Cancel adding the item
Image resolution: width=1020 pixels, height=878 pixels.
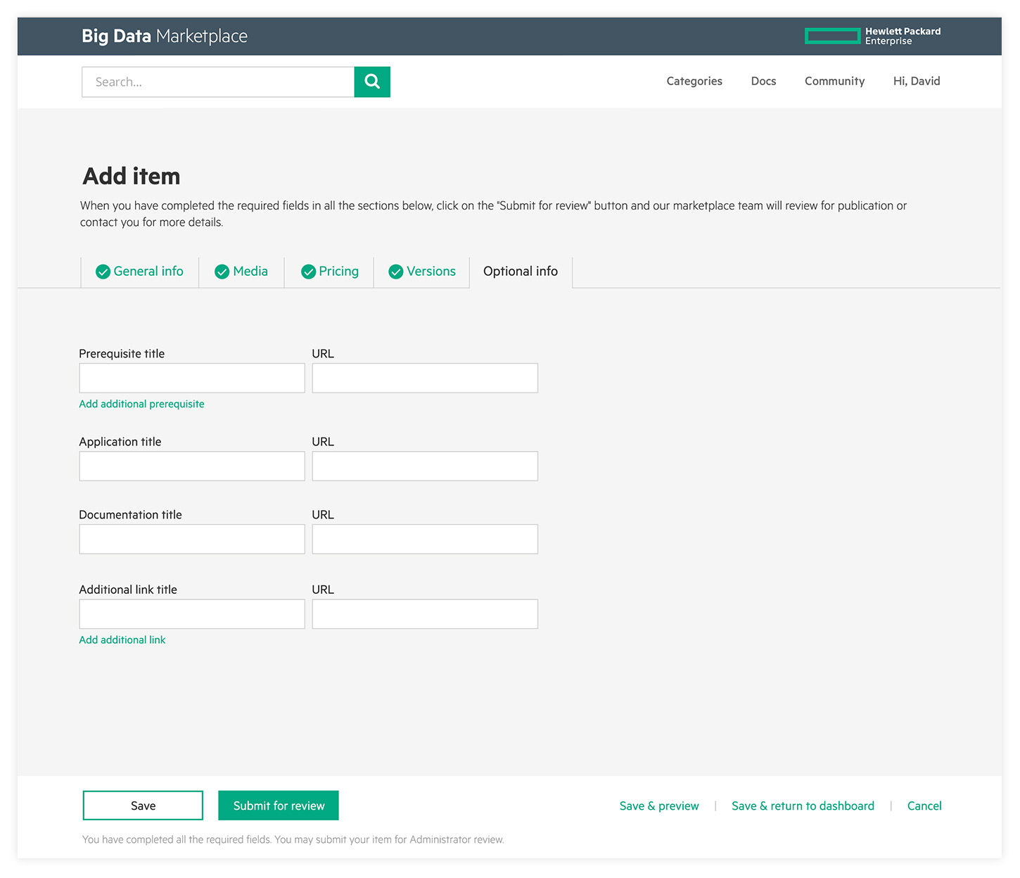point(924,806)
